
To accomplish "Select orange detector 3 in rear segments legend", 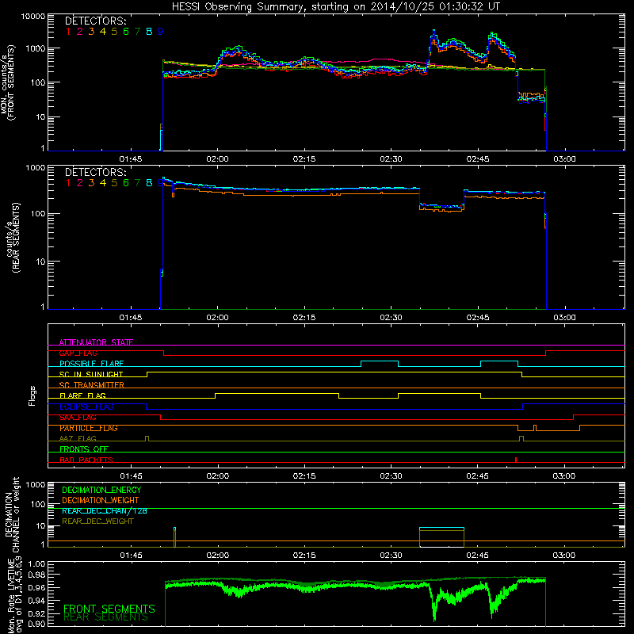I will 91,183.
